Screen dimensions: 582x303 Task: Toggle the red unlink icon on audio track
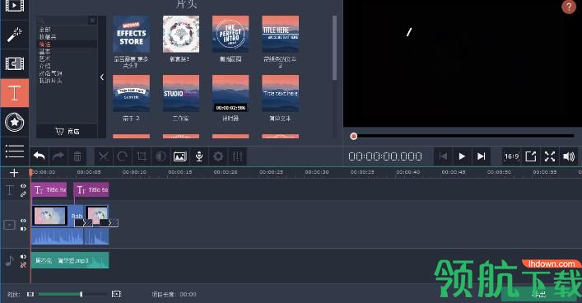(x=23, y=265)
